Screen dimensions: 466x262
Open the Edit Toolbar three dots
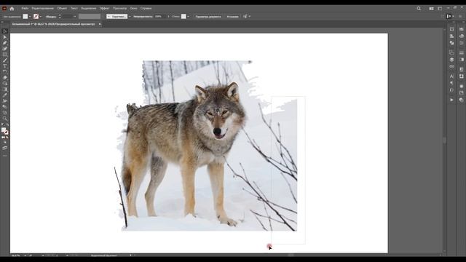coord(5,156)
